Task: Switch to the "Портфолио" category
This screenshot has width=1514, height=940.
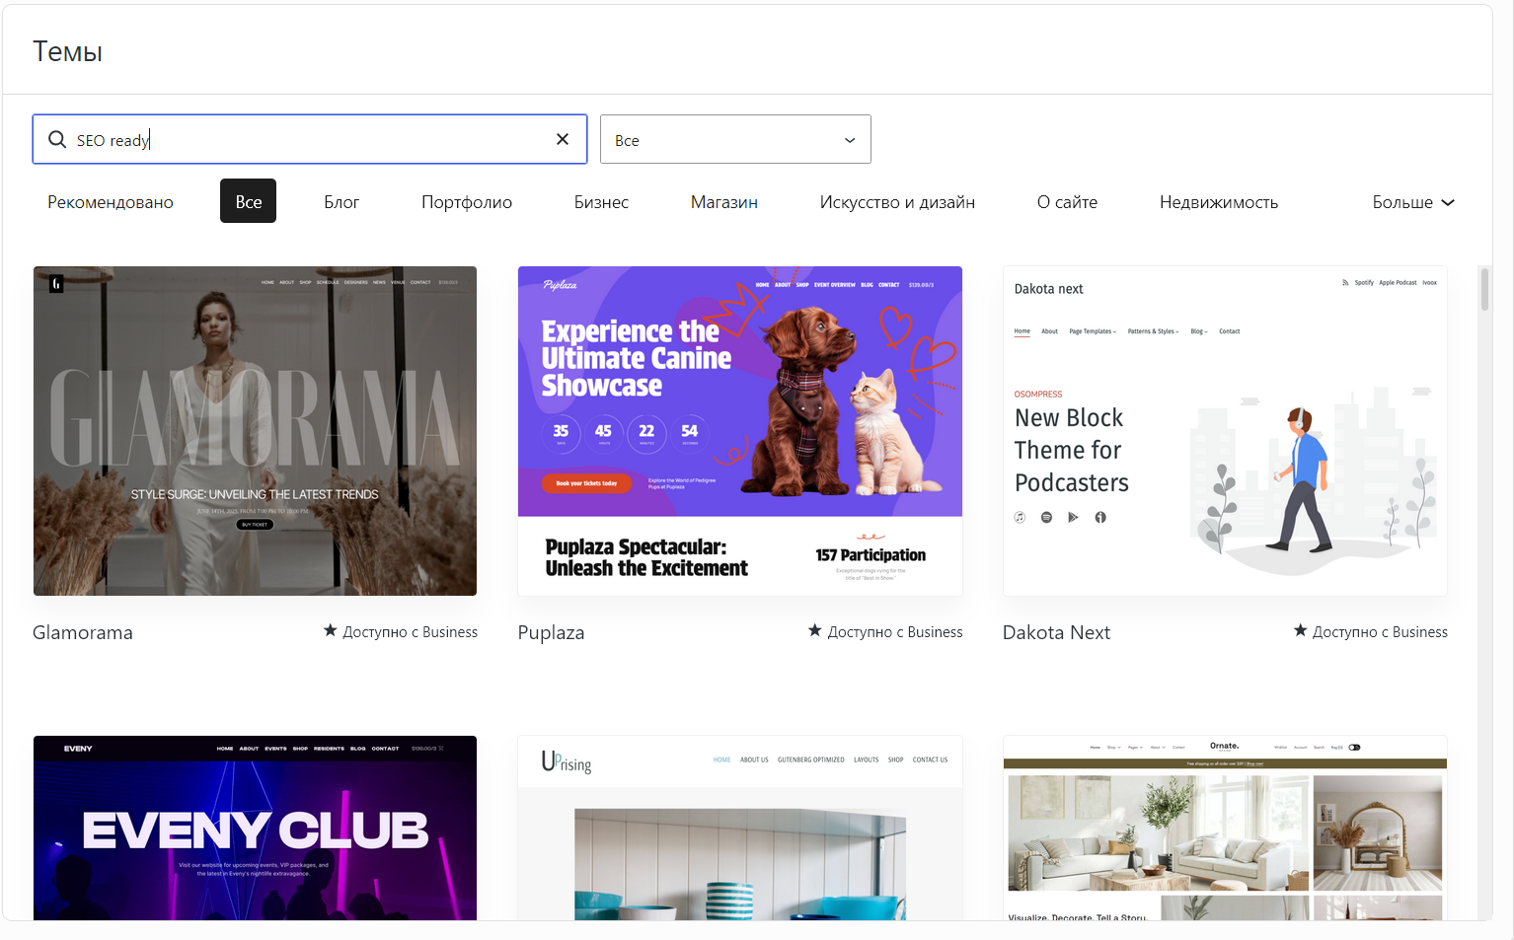Action: 467,201
